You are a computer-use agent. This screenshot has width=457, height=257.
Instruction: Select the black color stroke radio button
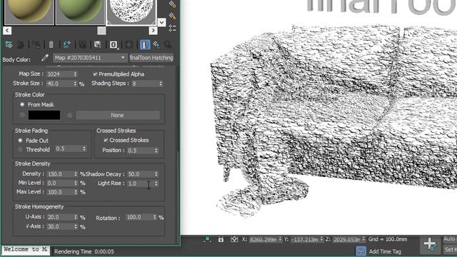[x=22, y=115]
